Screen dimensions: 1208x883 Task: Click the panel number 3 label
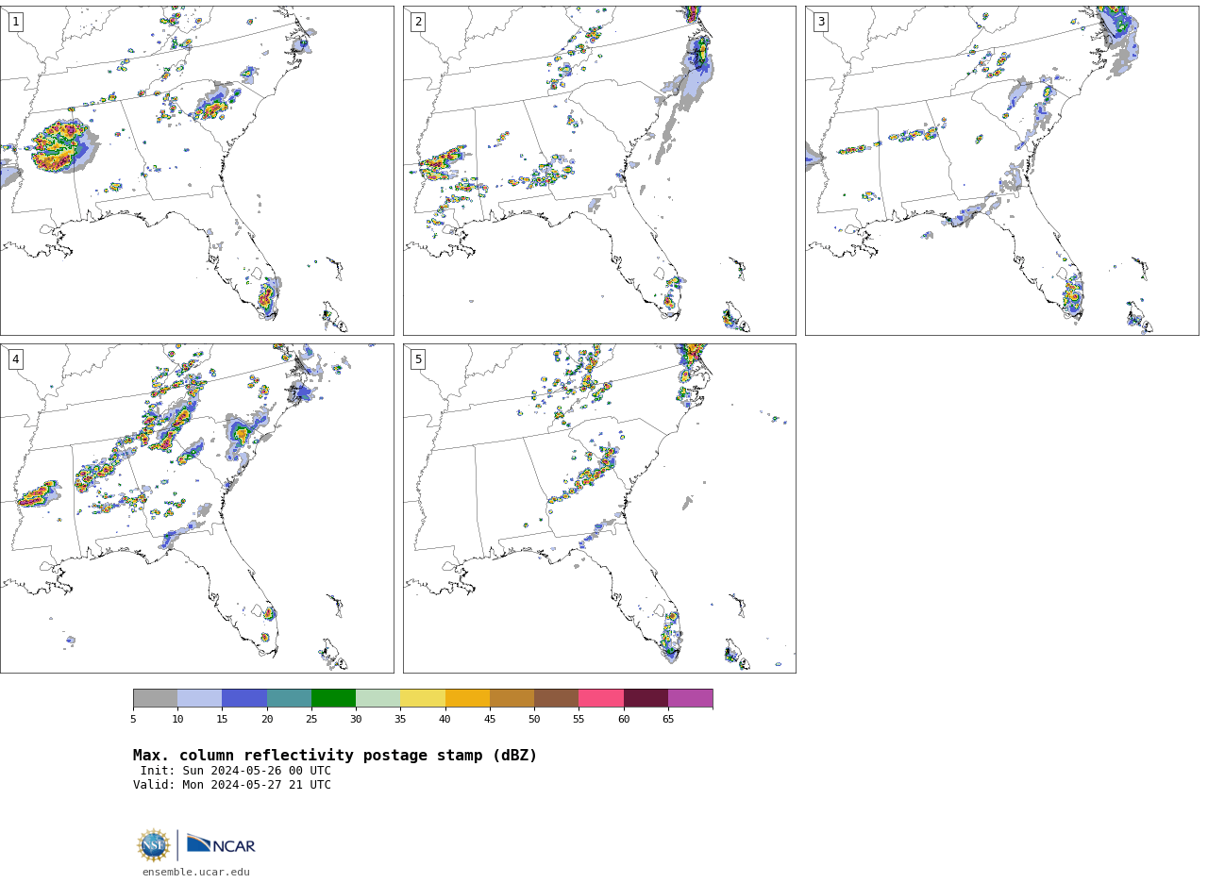tap(820, 22)
